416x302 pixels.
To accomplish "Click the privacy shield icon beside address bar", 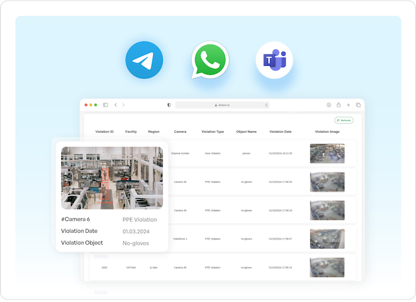I will tap(169, 105).
